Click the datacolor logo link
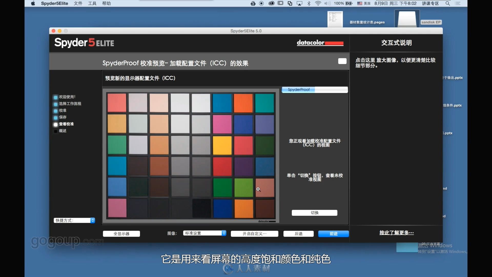492x277 pixels. point(320,43)
